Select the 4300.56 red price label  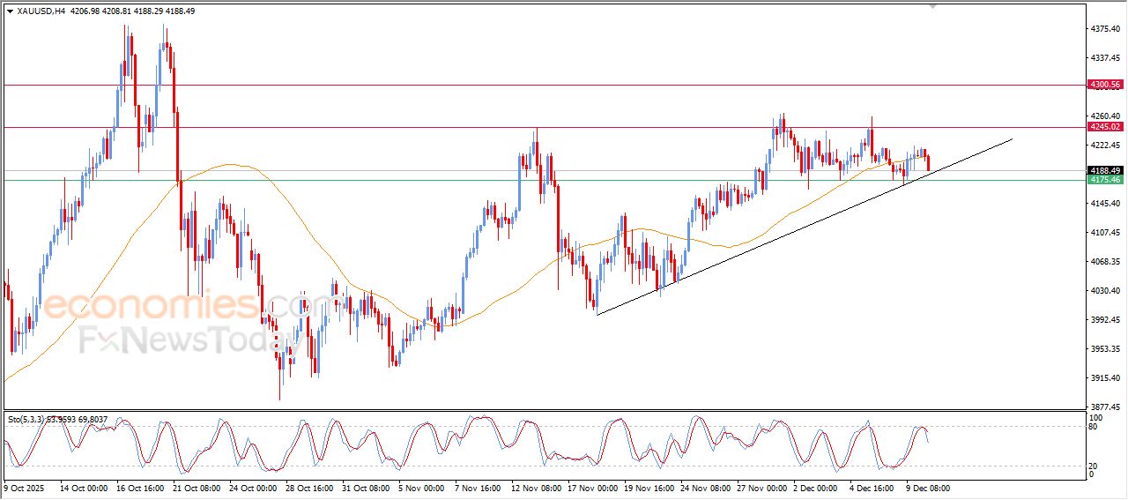[x=1105, y=85]
